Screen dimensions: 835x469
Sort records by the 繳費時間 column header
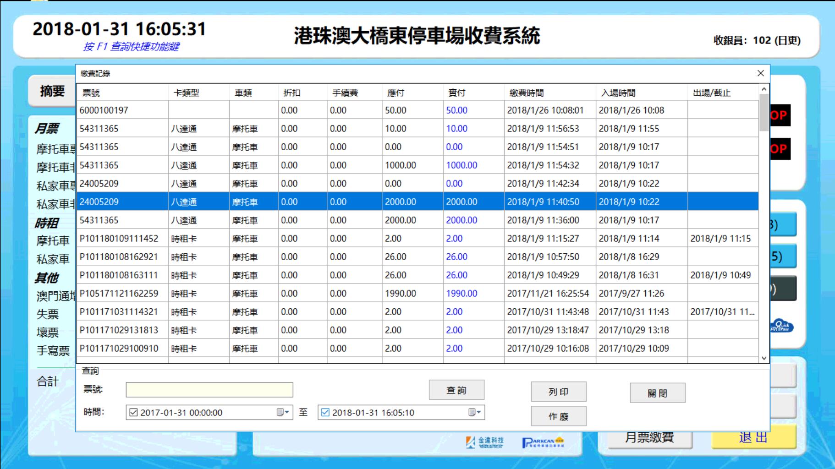coord(526,93)
